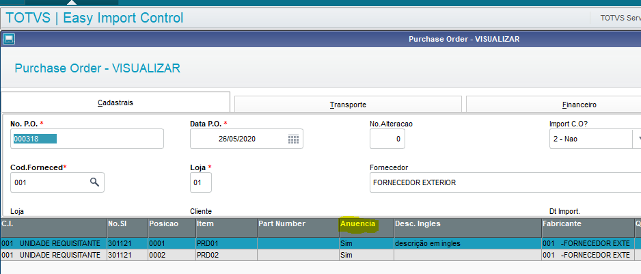641x274 pixels.
Task: Select Fabricante cell in PRD01 row
Action: [x=588, y=243]
